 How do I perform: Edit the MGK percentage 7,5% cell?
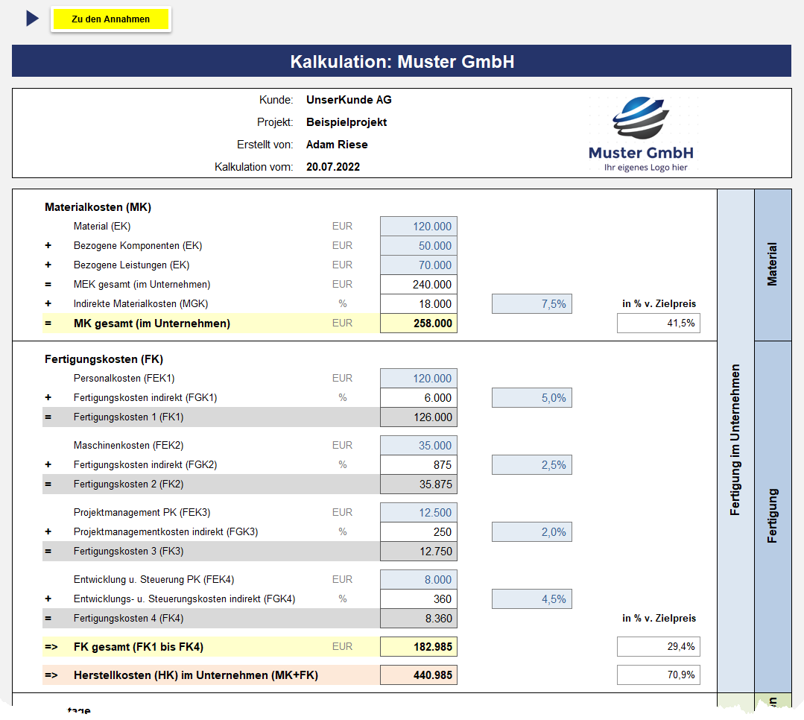[x=531, y=304]
